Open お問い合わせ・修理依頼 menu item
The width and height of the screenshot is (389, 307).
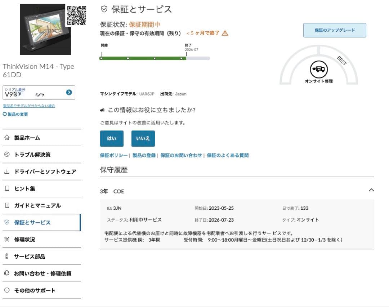click(x=42, y=273)
